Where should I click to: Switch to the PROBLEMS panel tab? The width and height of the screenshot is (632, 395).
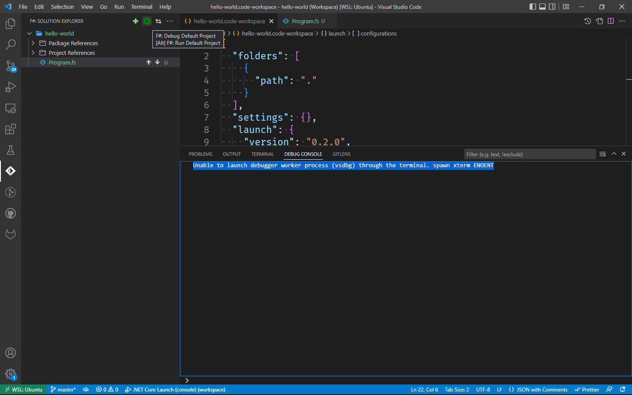[x=201, y=154]
